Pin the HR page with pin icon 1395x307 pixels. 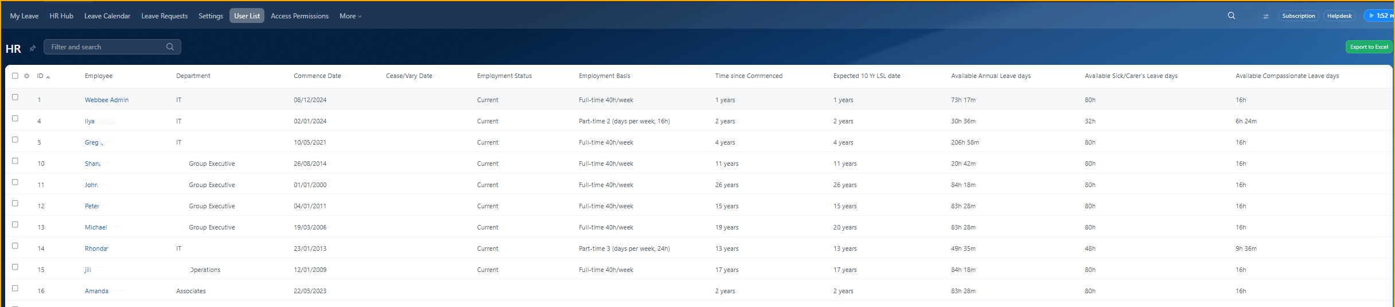point(33,49)
